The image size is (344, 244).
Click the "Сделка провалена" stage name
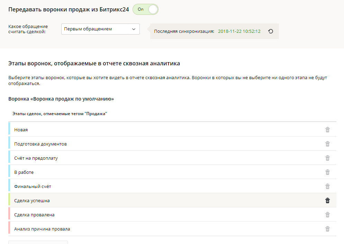click(34, 215)
